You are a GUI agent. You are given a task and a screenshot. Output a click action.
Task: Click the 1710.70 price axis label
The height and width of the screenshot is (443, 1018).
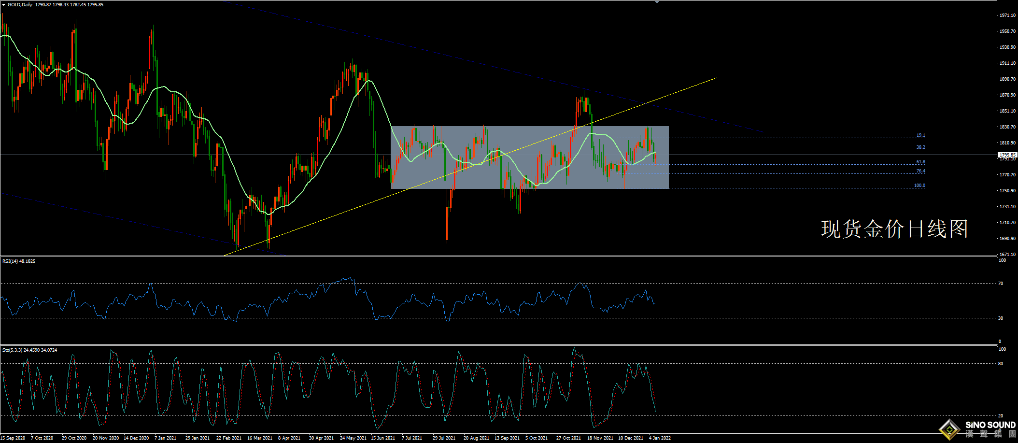[x=1007, y=223]
